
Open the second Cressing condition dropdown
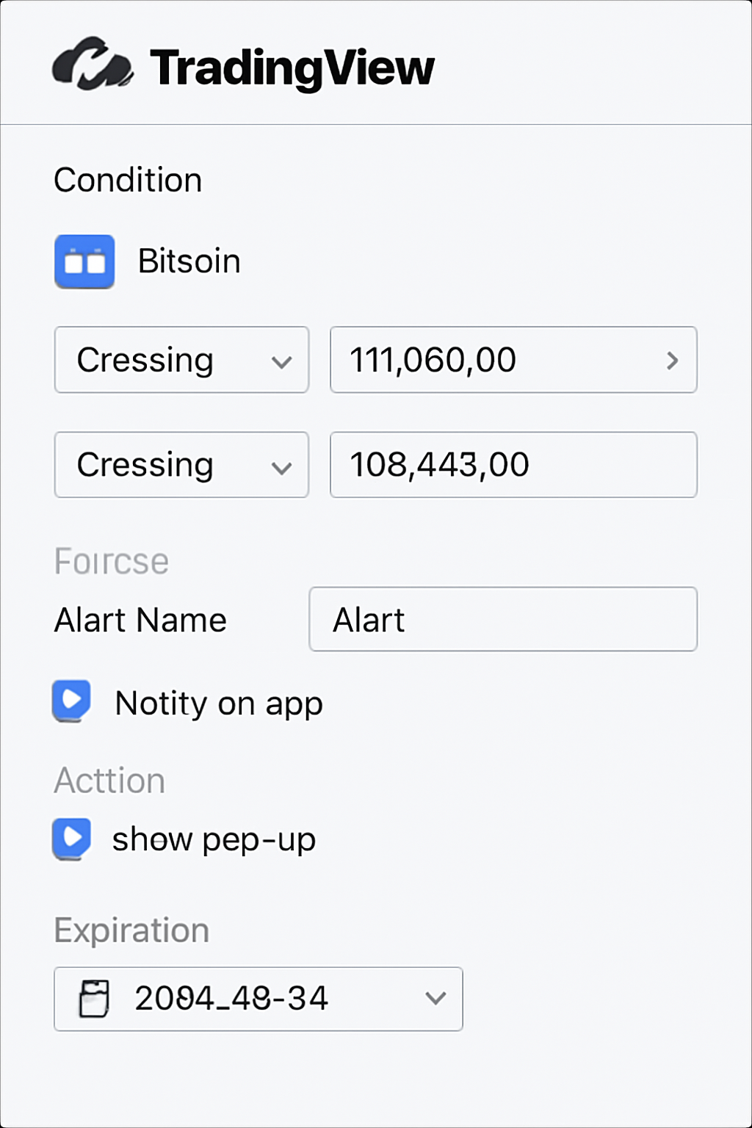coord(181,465)
